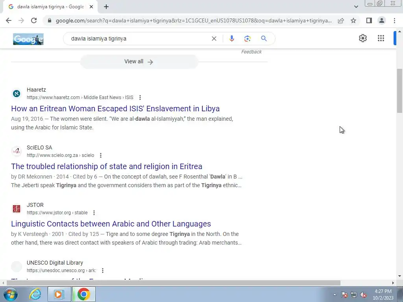The width and height of the screenshot is (403, 302).
Task: Open the UNESCO result options menu
Action: 103,271
